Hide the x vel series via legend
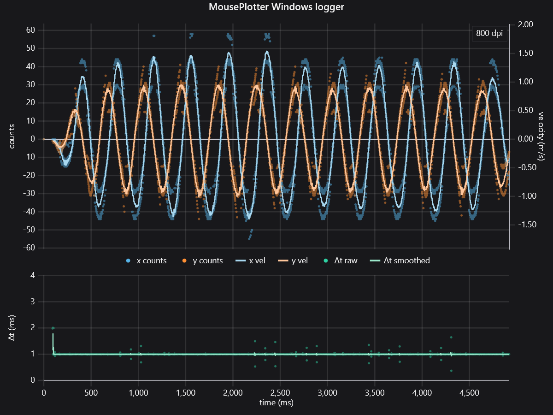The width and height of the screenshot is (553, 415). coord(251,261)
